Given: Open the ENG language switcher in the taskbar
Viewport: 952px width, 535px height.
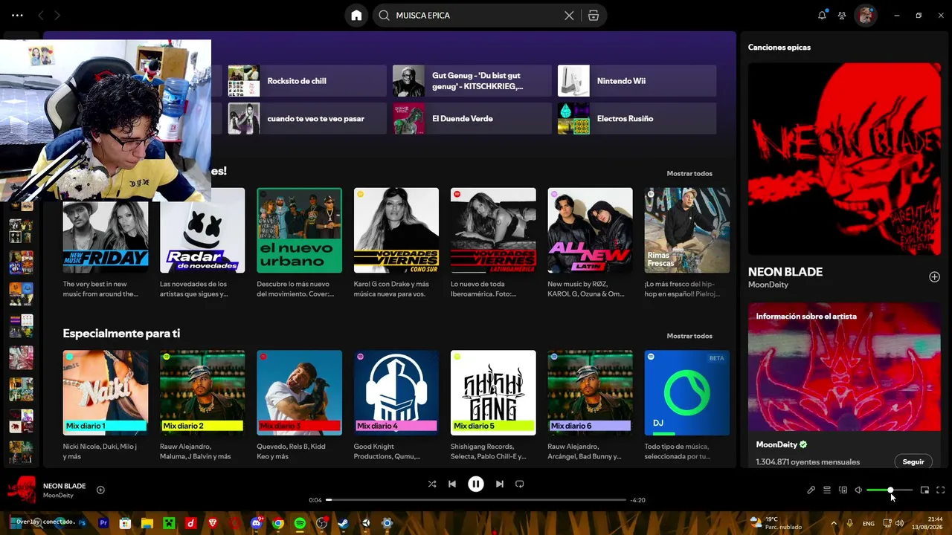Looking at the screenshot, I should click(869, 524).
